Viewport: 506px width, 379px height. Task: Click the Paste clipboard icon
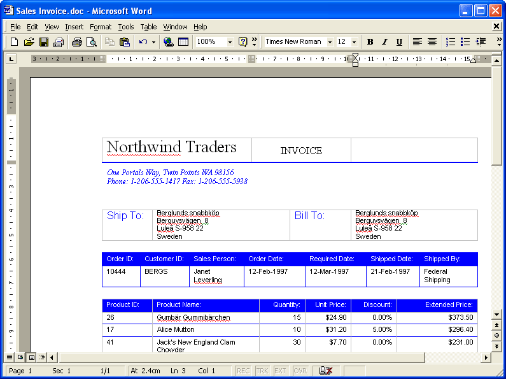[125, 41]
